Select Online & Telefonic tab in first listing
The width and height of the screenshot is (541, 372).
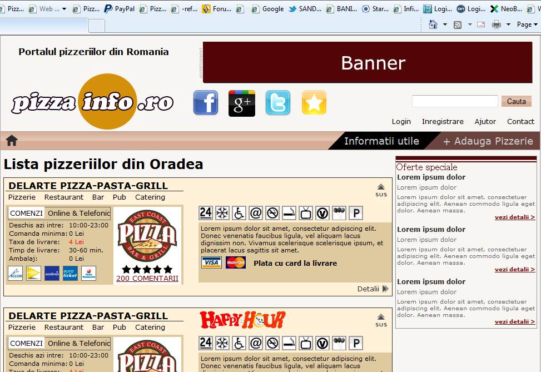point(79,214)
